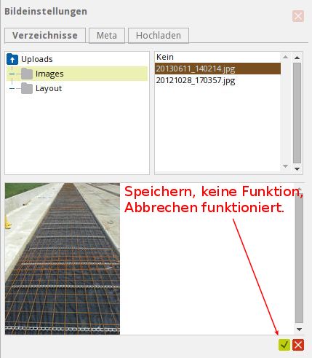Open the Hochladen tab
Image resolution: width=312 pixels, height=358 pixels.
(x=159, y=36)
